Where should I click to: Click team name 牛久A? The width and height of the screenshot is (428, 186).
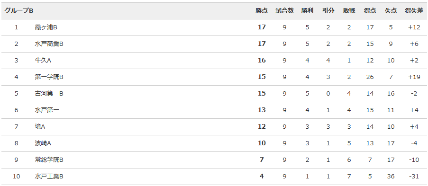click(43, 60)
